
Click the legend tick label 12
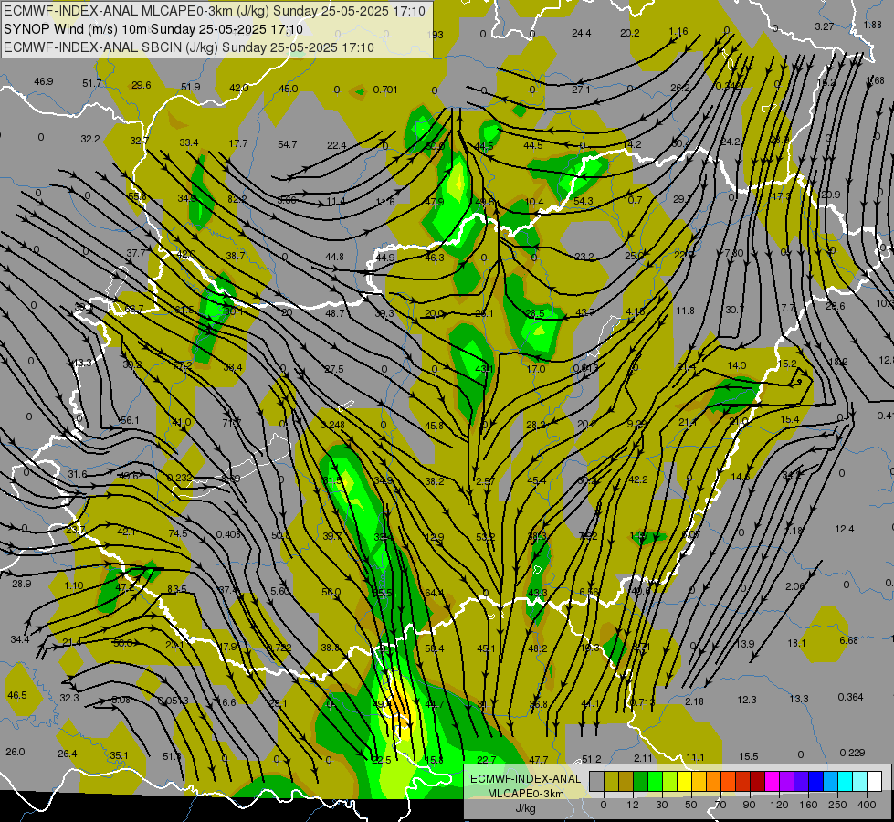(632, 805)
